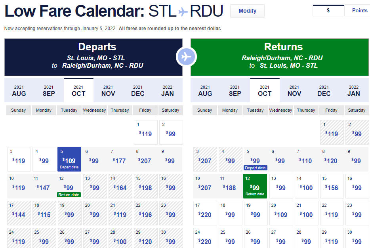The height and width of the screenshot is (248, 370).
Task: Click the round airplane icon between Departs and Returns
Action: pyautogui.click(x=187, y=57)
